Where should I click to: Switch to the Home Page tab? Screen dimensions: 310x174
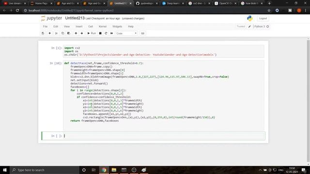pos(42,3)
